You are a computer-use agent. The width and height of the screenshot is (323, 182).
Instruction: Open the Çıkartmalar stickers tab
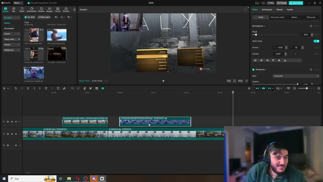point(32,10)
